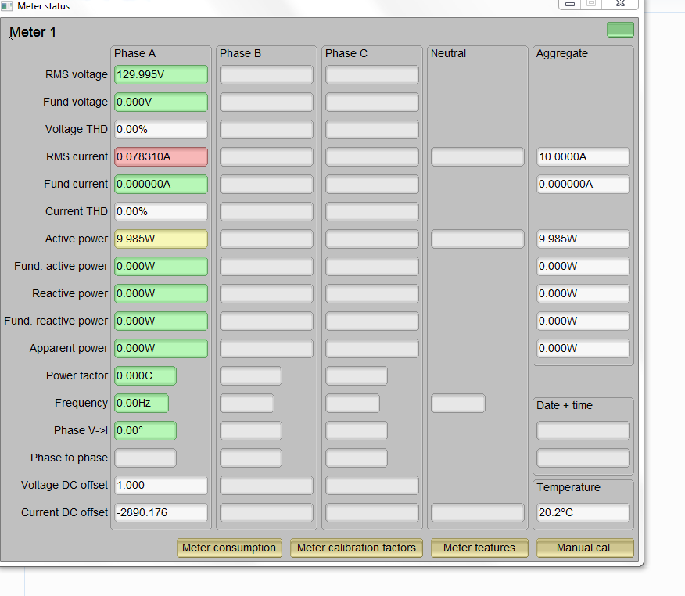Click Neutral Current DC offset field
Image resolution: width=685 pixels, height=596 pixels.
[478, 512]
